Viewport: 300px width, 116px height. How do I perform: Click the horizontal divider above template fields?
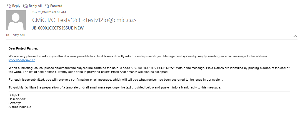point(149,91)
